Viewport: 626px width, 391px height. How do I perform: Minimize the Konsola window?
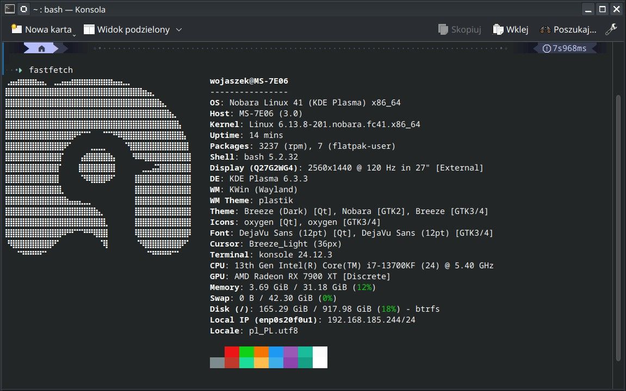(588, 9)
